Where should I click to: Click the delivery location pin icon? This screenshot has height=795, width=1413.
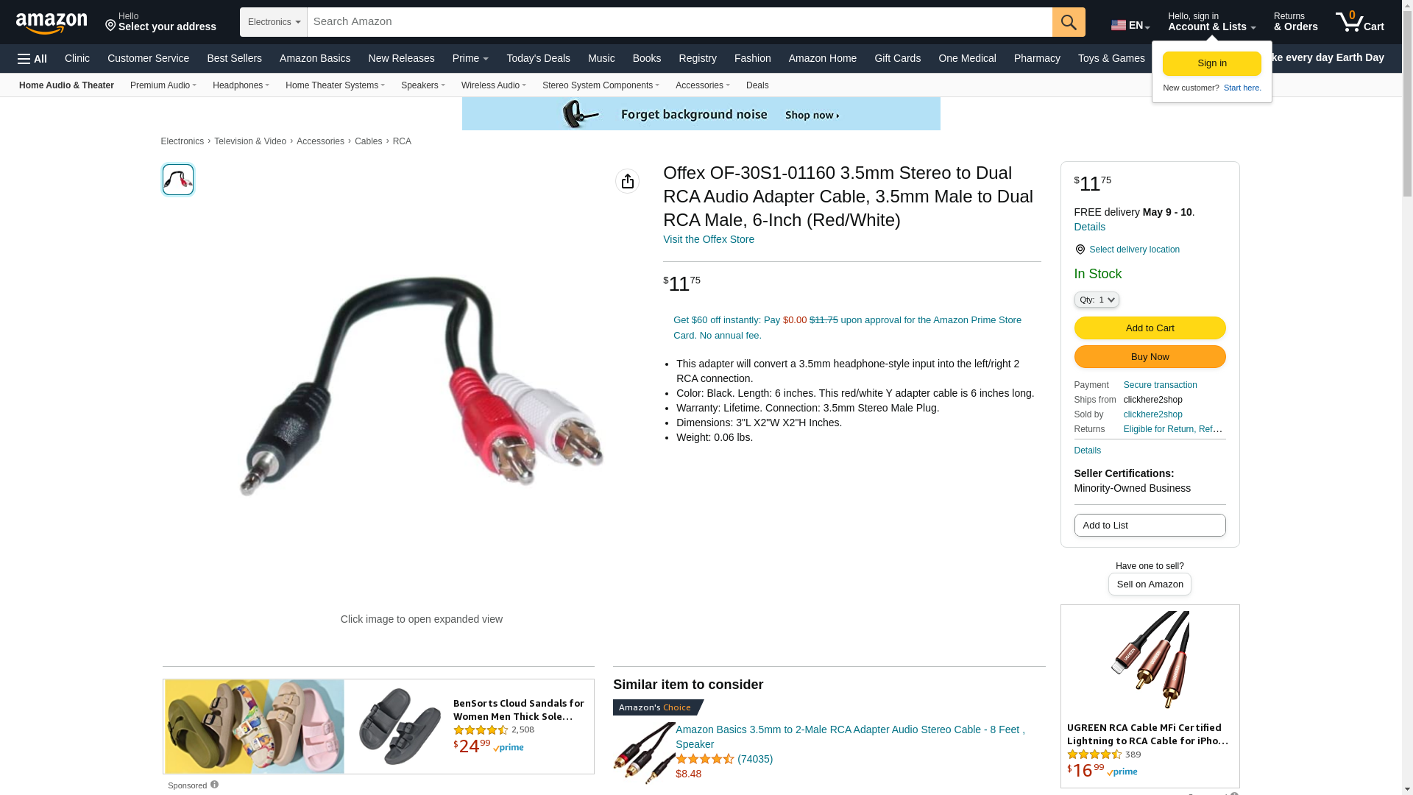point(1080,250)
